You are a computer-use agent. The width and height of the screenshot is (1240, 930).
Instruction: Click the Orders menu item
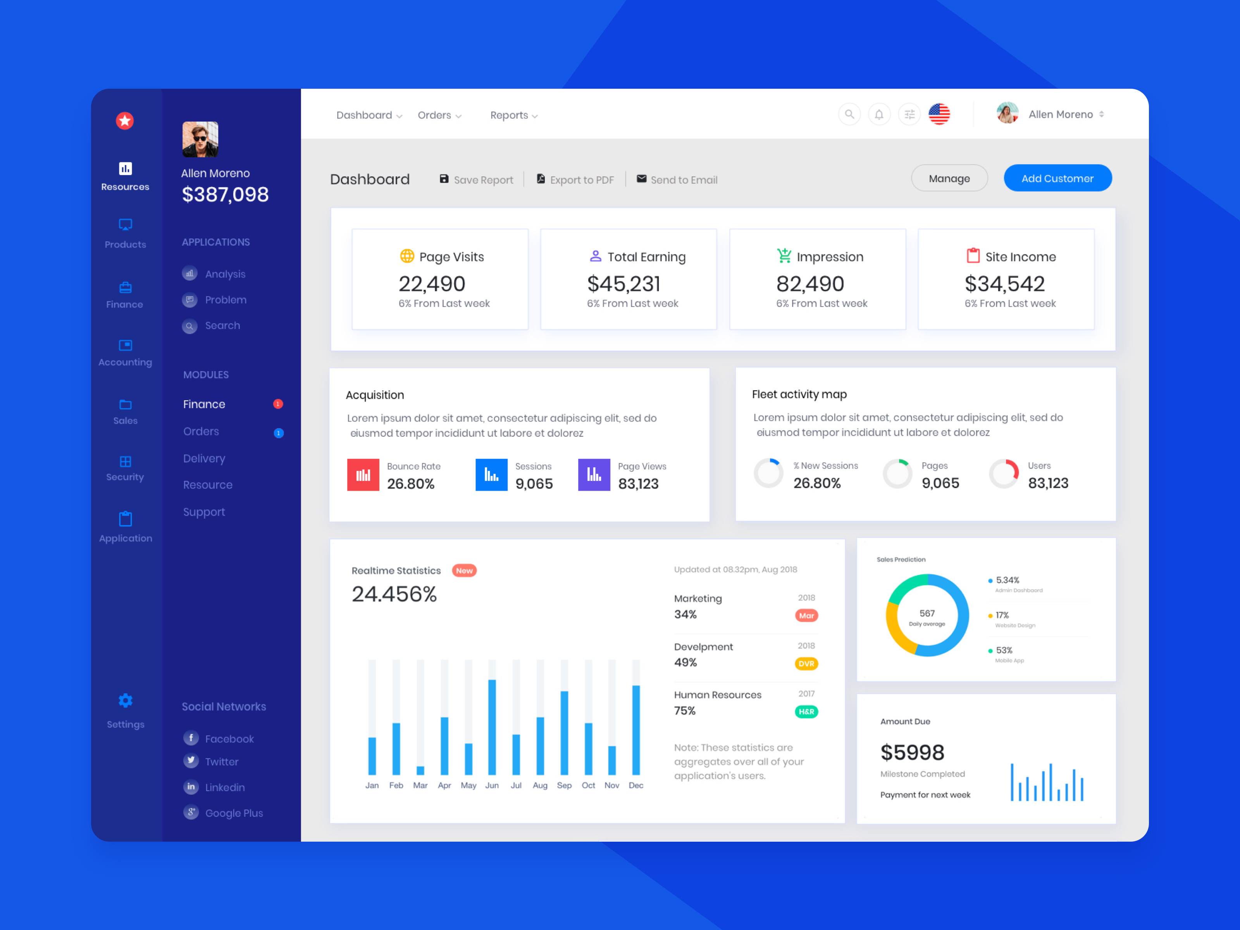pos(438,114)
